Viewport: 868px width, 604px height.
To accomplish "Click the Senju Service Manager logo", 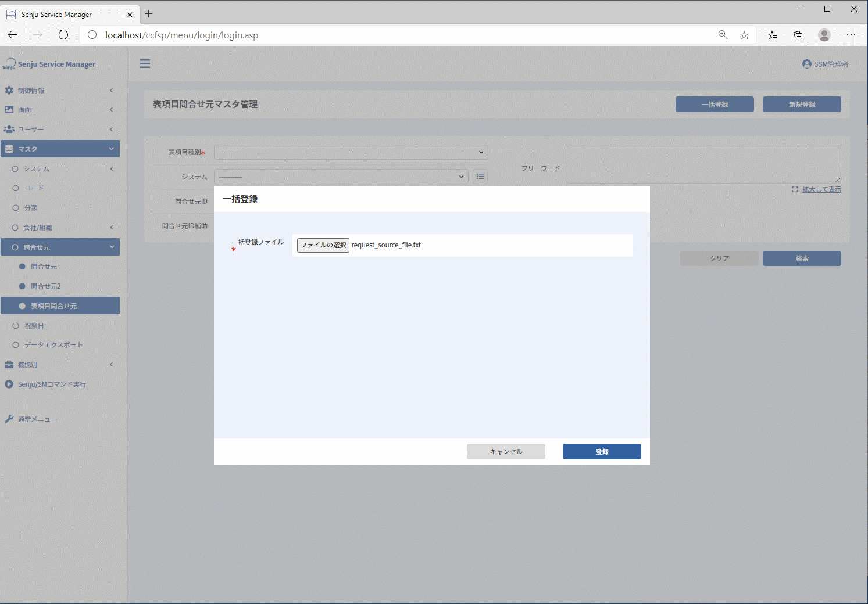I will [x=49, y=64].
